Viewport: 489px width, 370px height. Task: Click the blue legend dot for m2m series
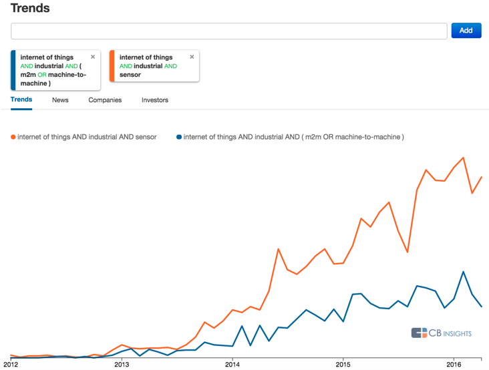click(179, 137)
